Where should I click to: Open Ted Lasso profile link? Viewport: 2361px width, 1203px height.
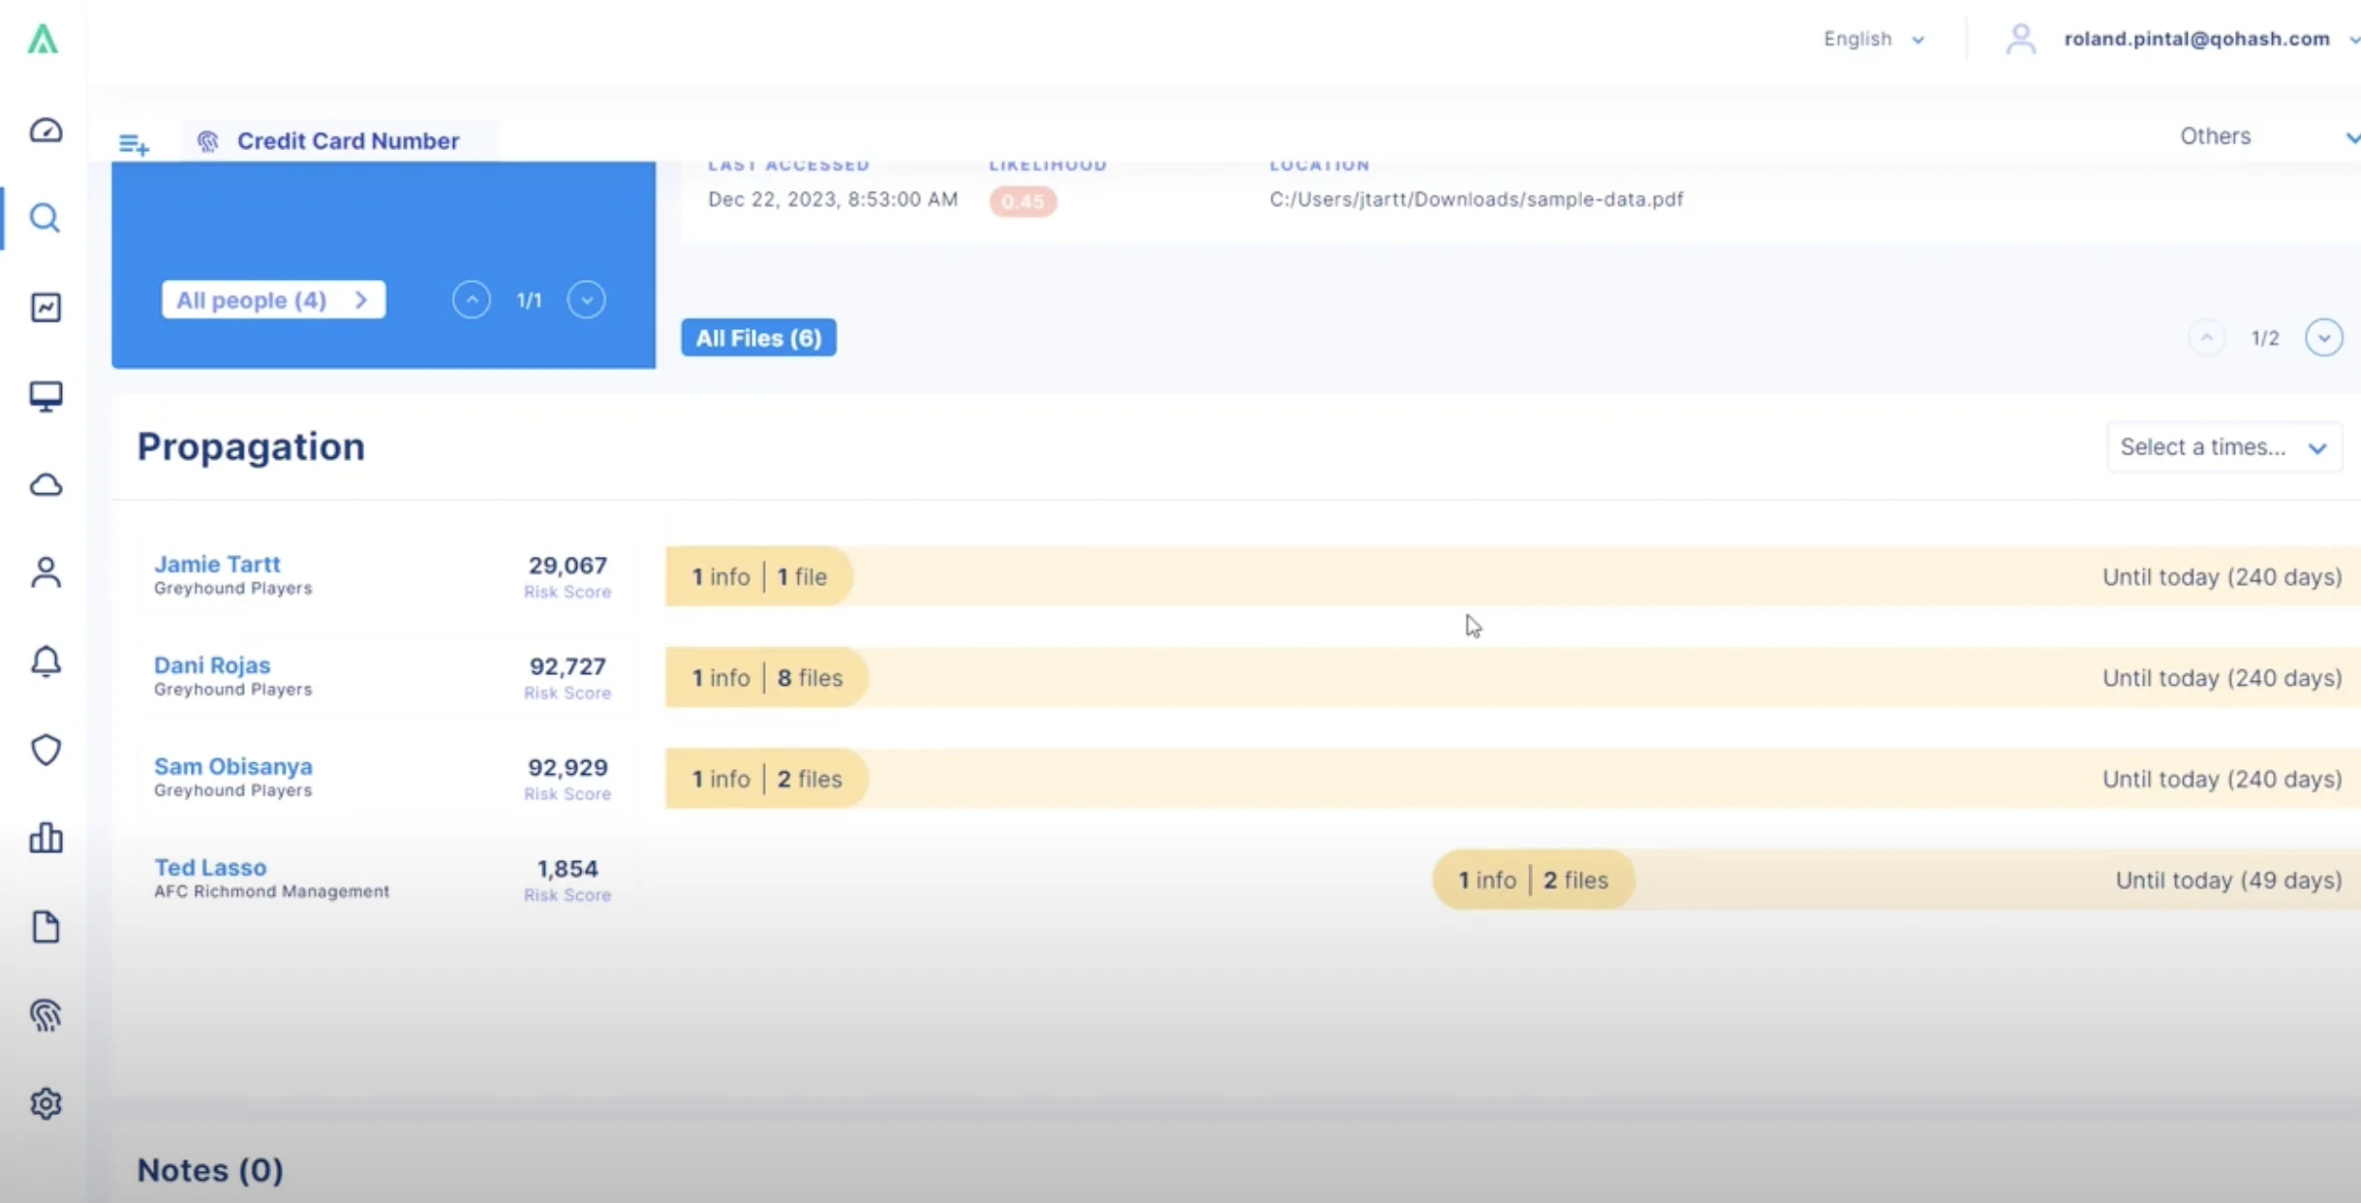click(x=210, y=868)
